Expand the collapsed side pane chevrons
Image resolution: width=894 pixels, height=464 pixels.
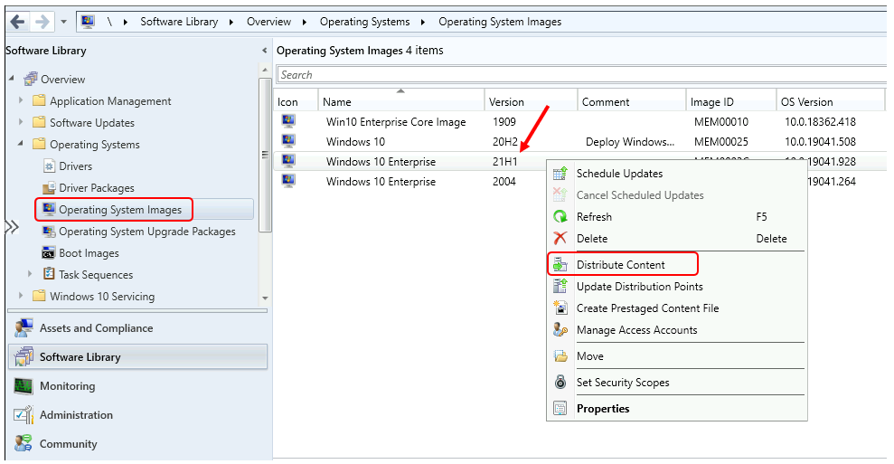point(12,227)
